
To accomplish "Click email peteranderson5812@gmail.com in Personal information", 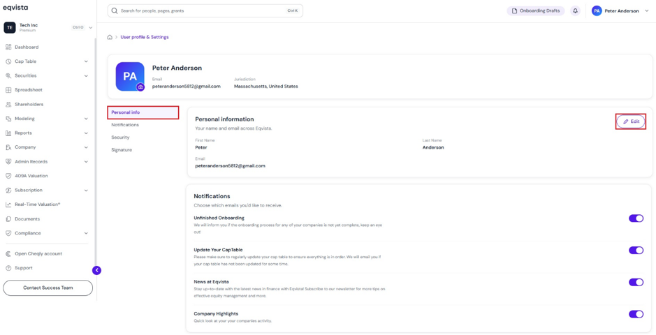I will point(230,166).
